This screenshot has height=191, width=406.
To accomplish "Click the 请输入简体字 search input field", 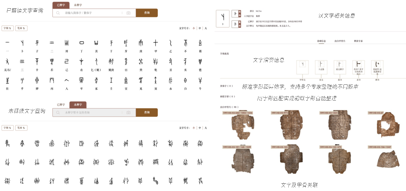I will 93,13.
